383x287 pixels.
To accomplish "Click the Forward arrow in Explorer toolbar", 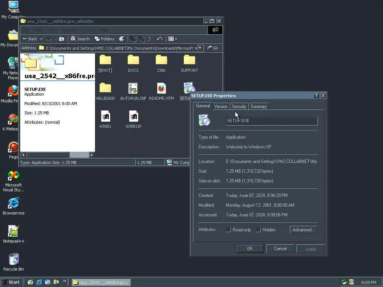I will (49, 39).
